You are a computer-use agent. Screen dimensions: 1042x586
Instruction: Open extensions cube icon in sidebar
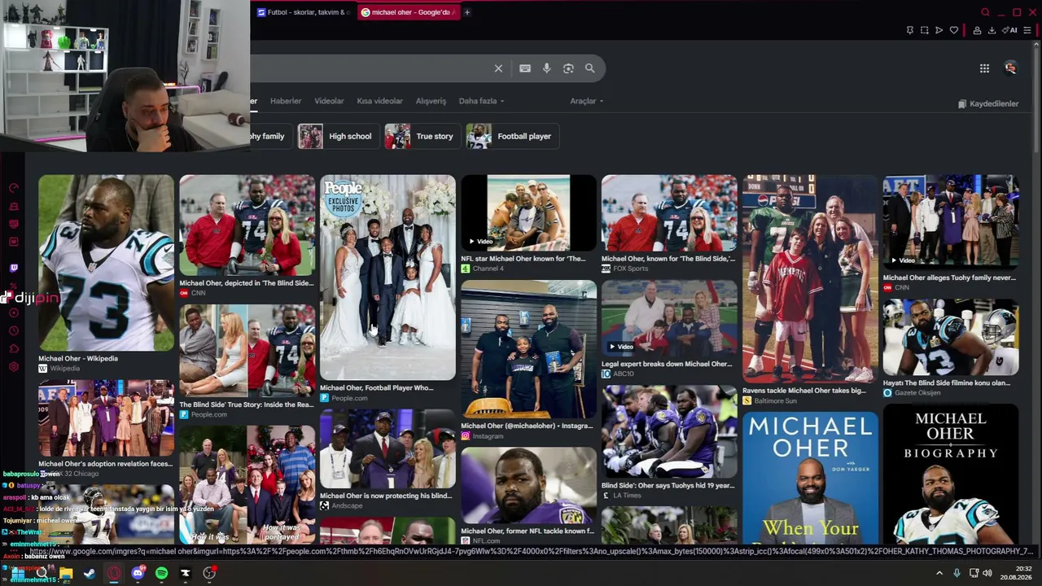point(13,349)
